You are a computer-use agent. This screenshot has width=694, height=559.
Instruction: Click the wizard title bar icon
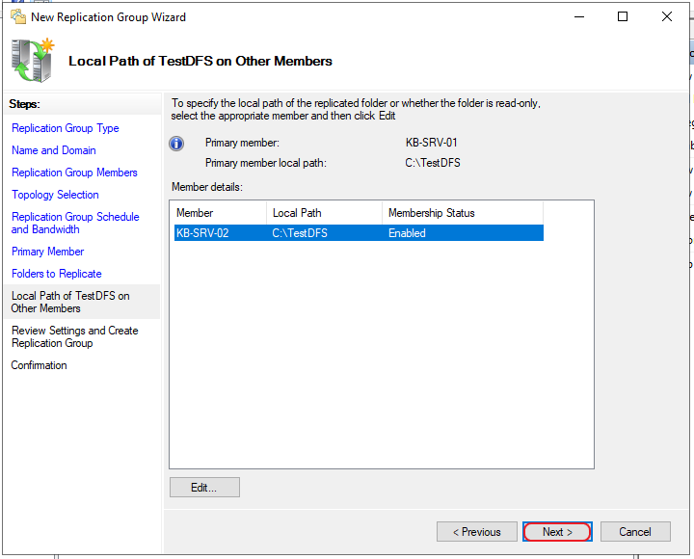(x=17, y=16)
